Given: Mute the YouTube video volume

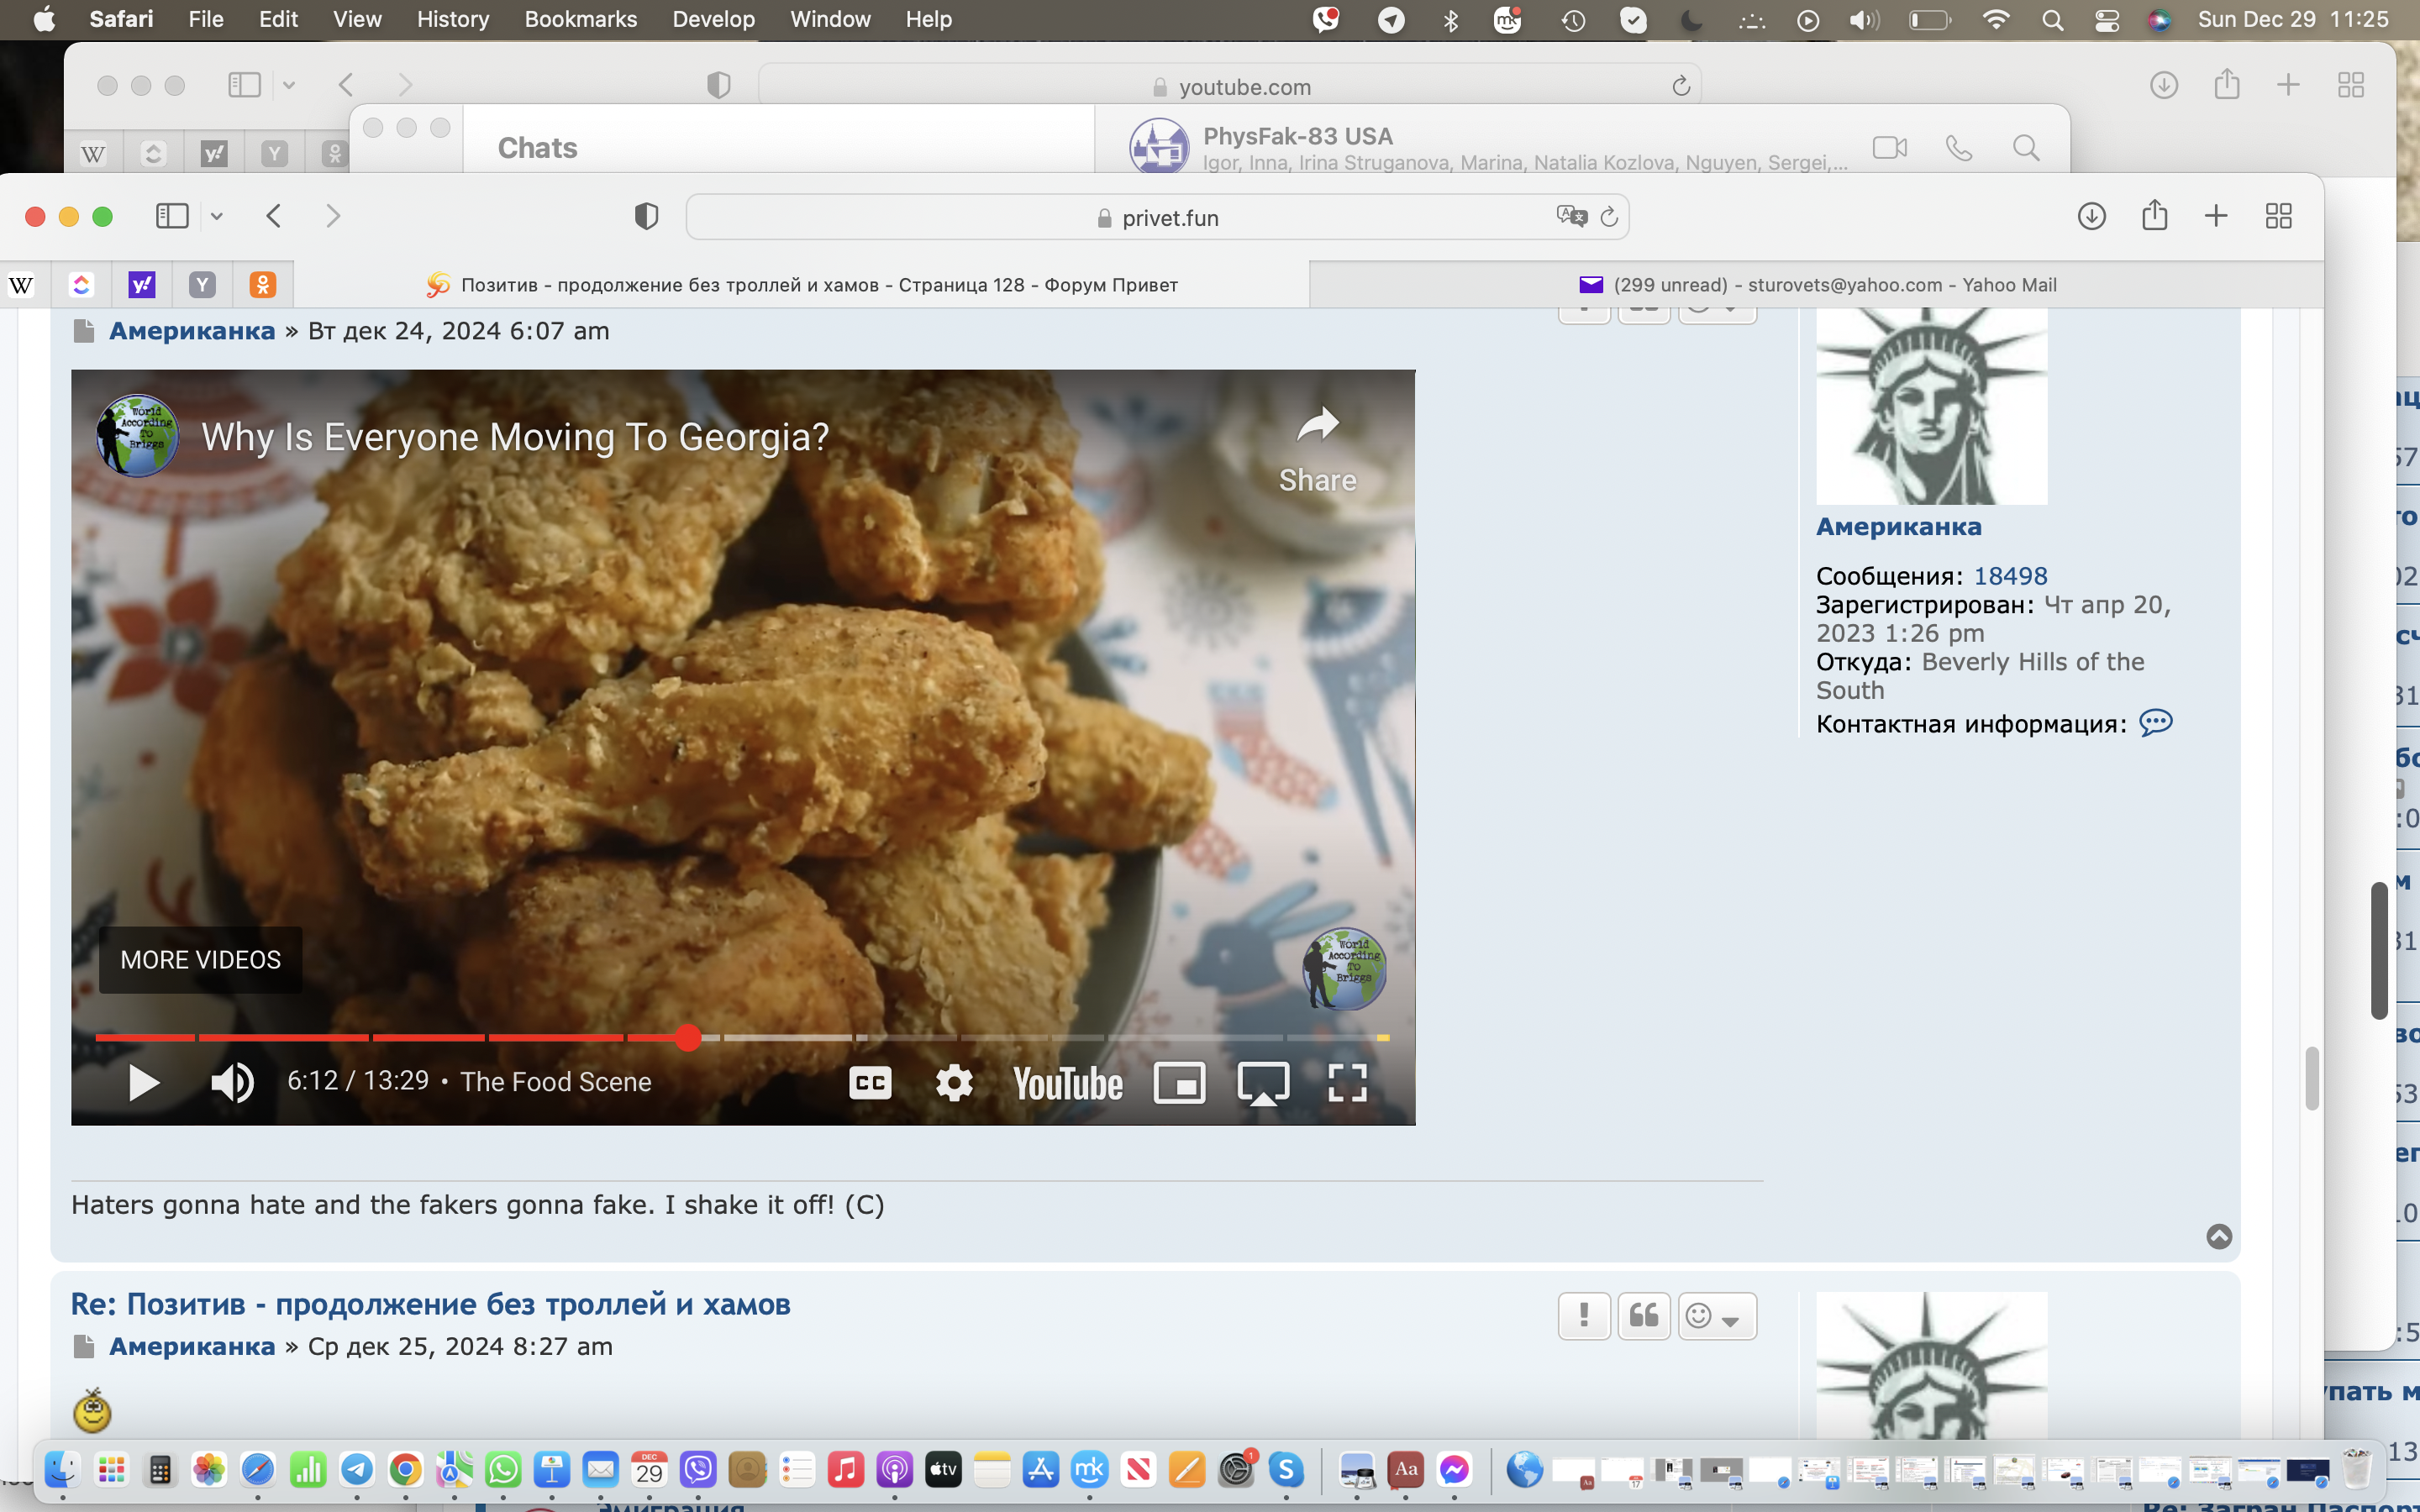Looking at the screenshot, I should [233, 1082].
